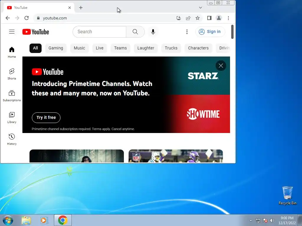The image size is (302, 226).
Task: Open History in the sidebar
Action: click(12, 139)
